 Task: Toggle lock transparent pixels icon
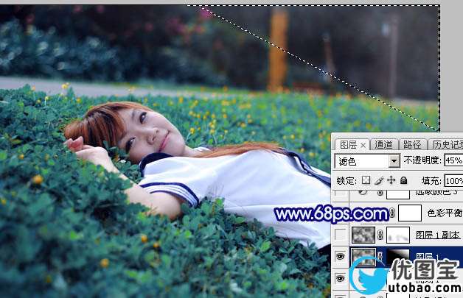click(366, 180)
